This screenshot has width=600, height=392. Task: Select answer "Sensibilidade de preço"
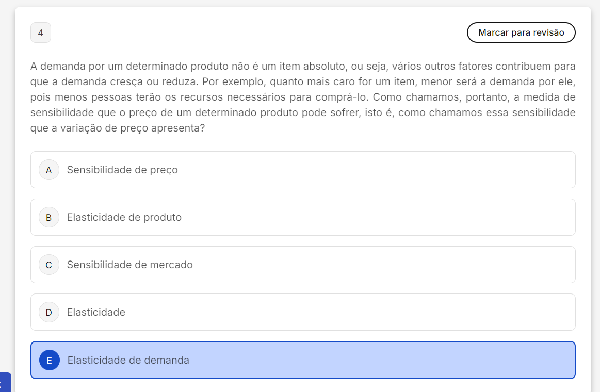coord(122,170)
